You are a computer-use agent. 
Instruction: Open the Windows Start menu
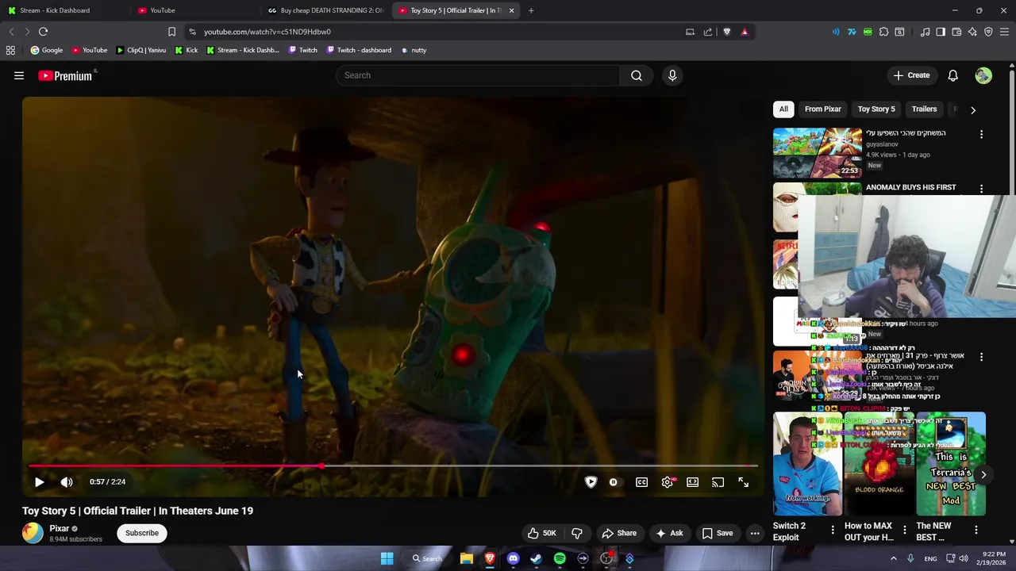pos(387,558)
